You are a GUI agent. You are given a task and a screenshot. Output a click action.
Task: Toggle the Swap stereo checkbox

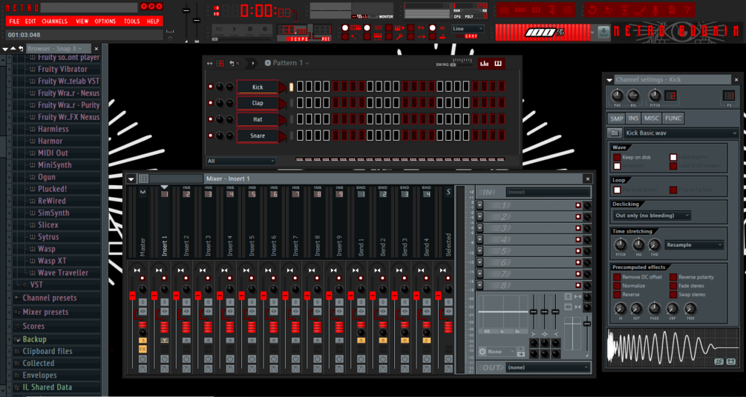673,295
